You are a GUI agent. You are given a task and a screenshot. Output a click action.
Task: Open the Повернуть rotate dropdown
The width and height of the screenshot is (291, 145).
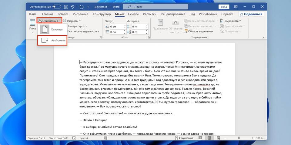click(230, 31)
